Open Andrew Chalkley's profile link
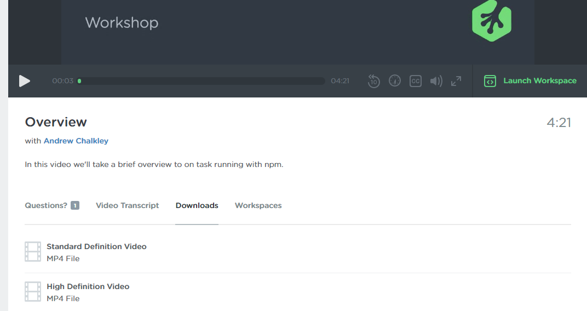Screen dimensions: 587x311 76,141
